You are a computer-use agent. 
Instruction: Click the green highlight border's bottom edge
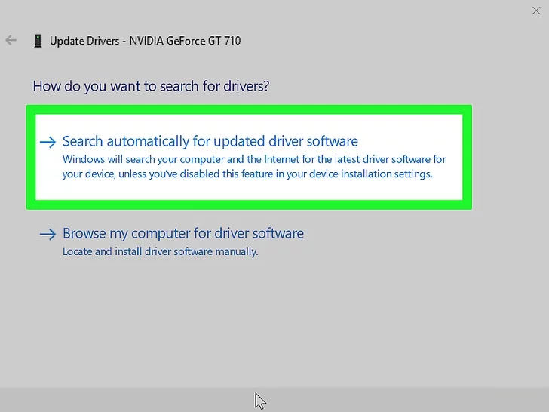coord(249,204)
